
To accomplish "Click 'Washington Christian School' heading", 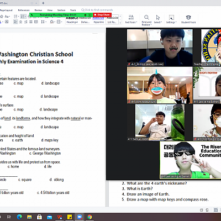I will click(x=36, y=54).
